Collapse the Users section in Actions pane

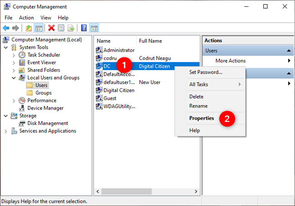click(x=289, y=50)
